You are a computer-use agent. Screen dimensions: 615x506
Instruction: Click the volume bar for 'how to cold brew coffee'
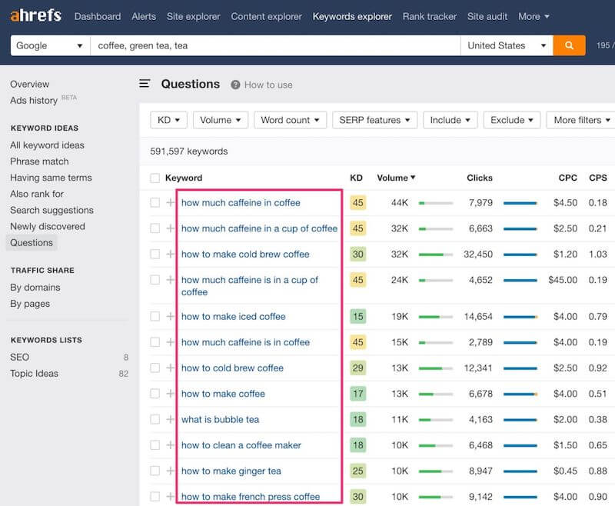click(x=436, y=368)
